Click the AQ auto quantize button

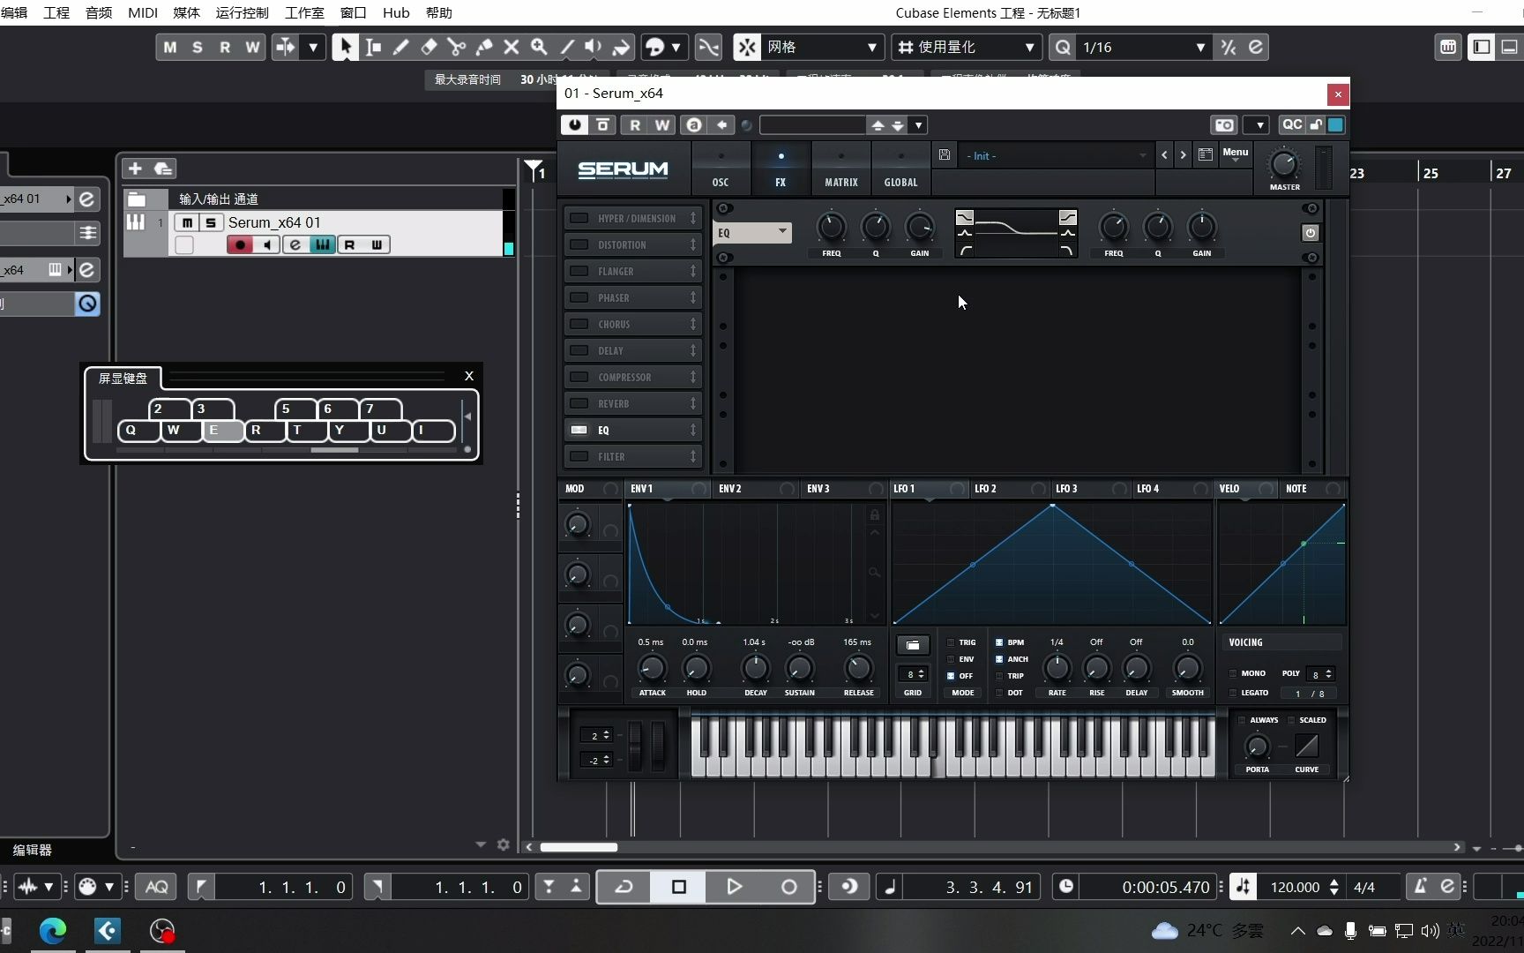pyautogui.click(x=156, y=887)
